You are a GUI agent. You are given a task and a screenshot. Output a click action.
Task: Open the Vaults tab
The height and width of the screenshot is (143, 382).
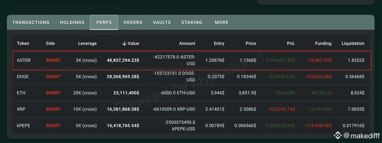(162, 22)
